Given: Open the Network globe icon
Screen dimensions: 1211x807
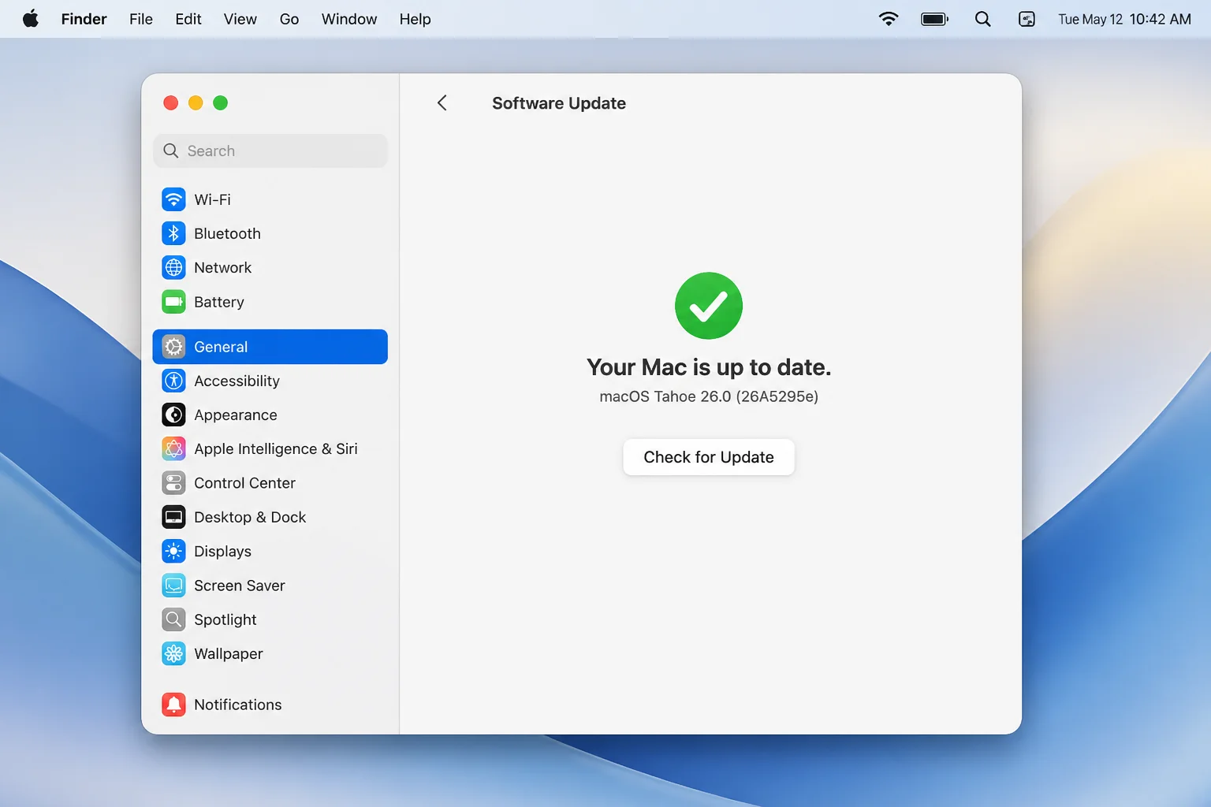Looking at the screenshot, I should 173,267.
